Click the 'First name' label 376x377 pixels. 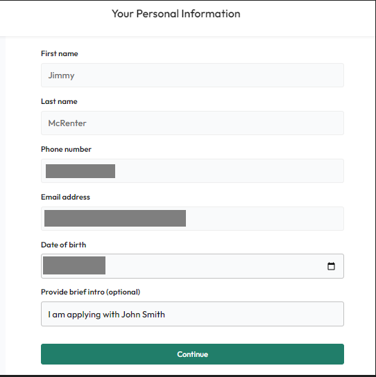(60, 53)
